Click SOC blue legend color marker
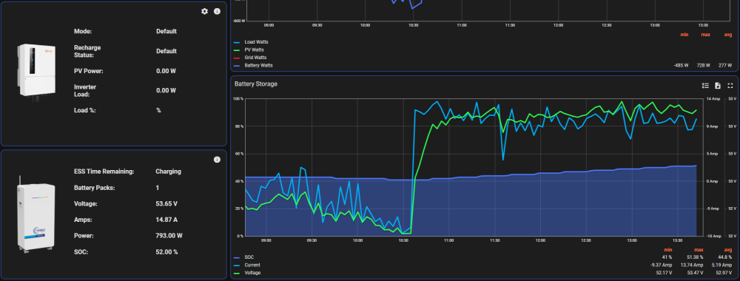The image size is (740, 281). (x=237, y=257)
